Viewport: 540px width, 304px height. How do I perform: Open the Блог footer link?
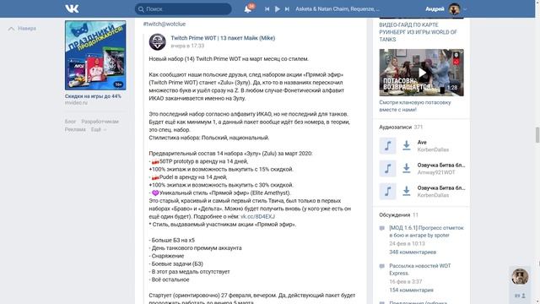coord(70,122)
